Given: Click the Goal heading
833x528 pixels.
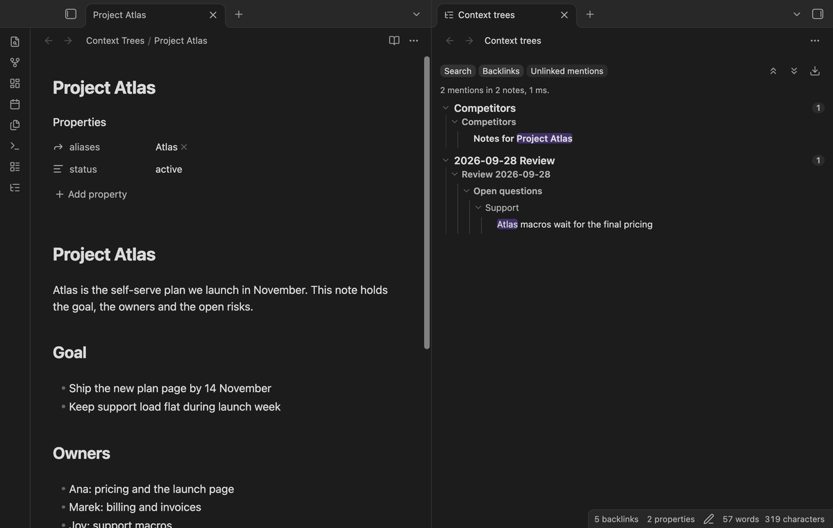Looking at the screenshot, I should pos(69,352).
